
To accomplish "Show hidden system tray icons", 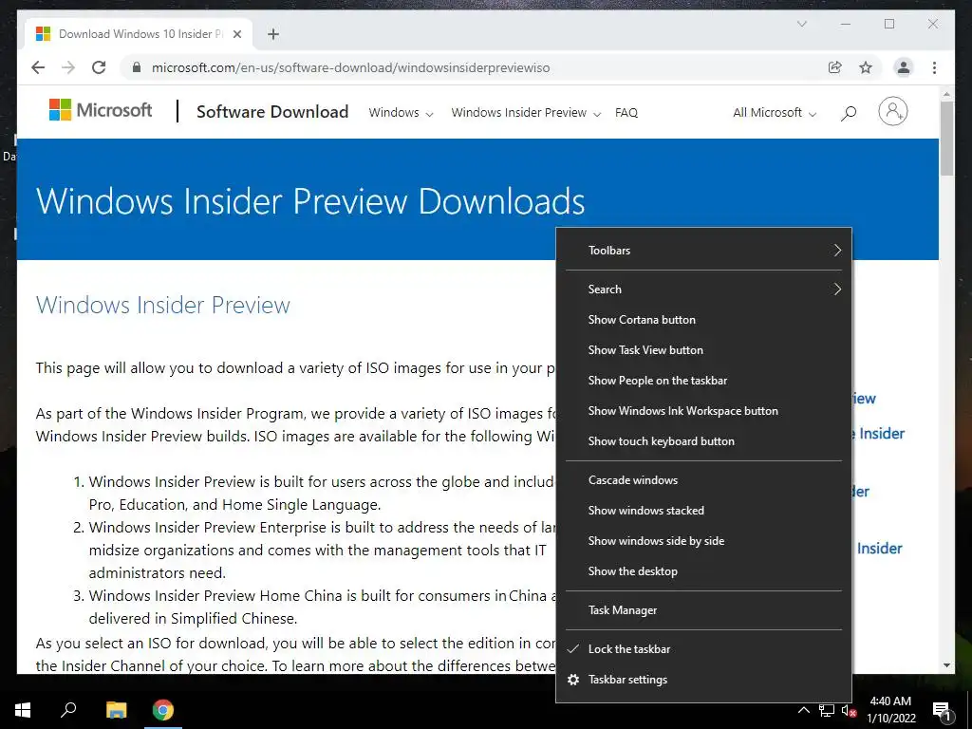I will tap(803, 710).
